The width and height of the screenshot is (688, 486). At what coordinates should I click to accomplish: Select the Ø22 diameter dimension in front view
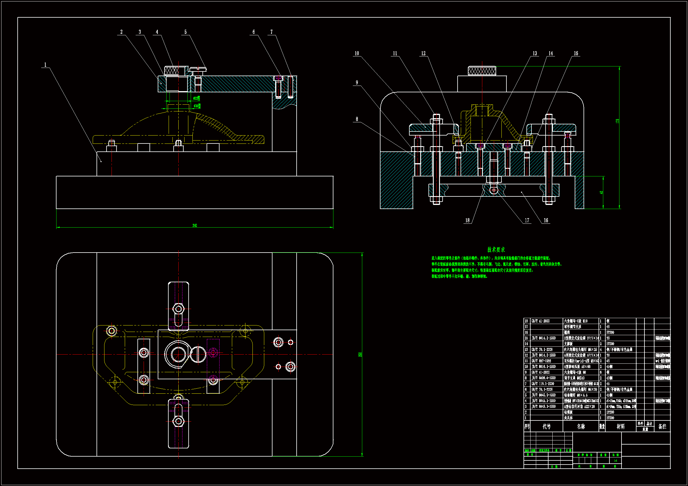(197, 98)
